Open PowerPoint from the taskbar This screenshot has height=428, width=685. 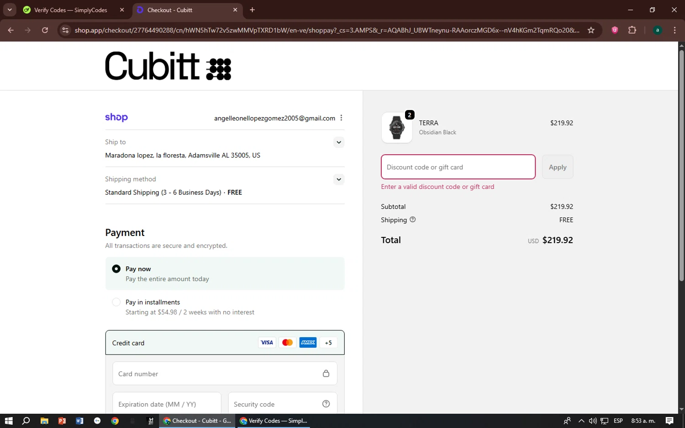[x=62, y=421]
